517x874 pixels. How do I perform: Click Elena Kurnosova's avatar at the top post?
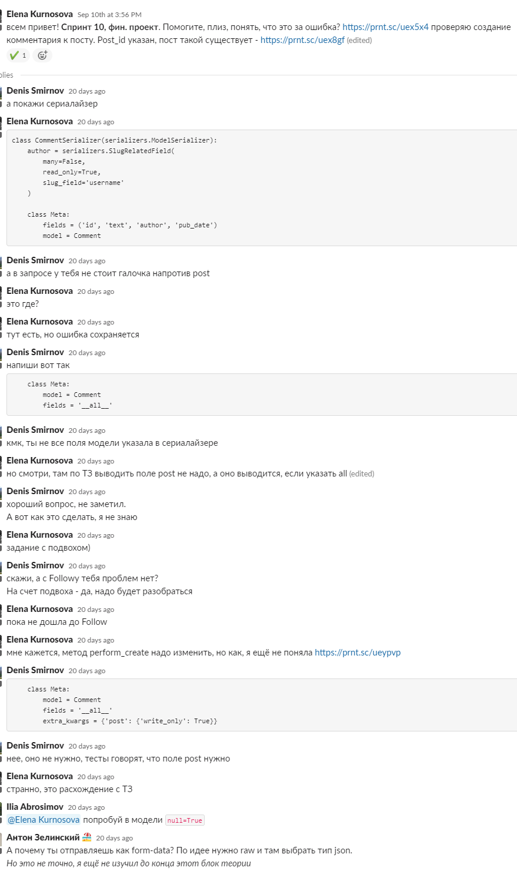pyautogui.click(x=1, y=16)
